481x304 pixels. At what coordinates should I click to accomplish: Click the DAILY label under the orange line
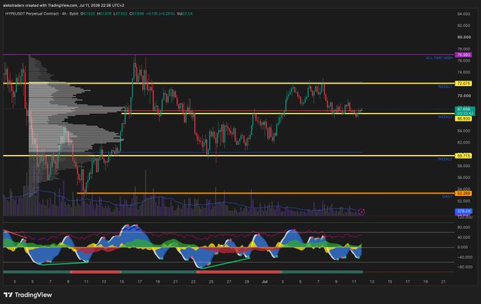pyautogui.click(x=447, y=197)
